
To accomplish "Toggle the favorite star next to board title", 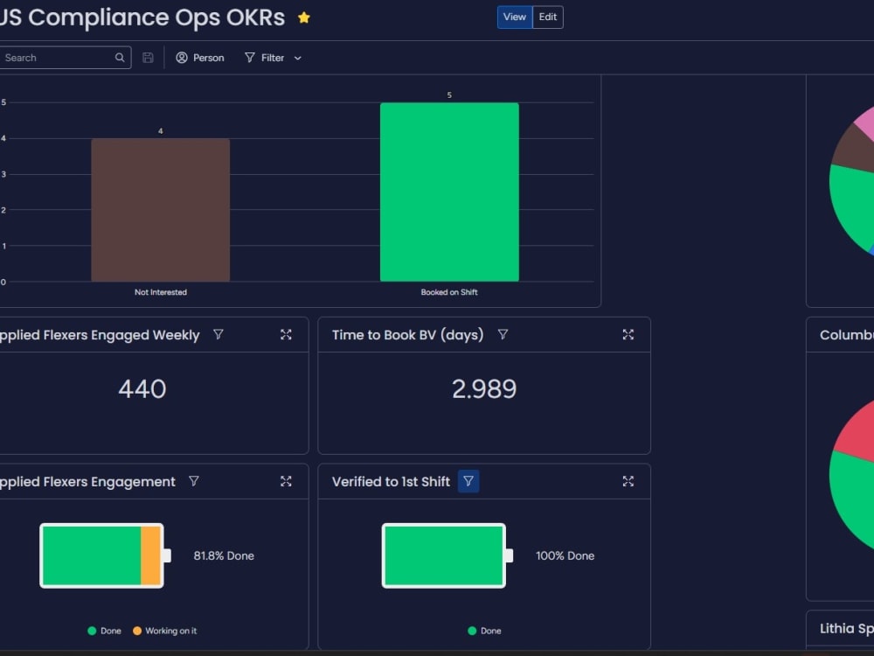I will click(304, 17).
